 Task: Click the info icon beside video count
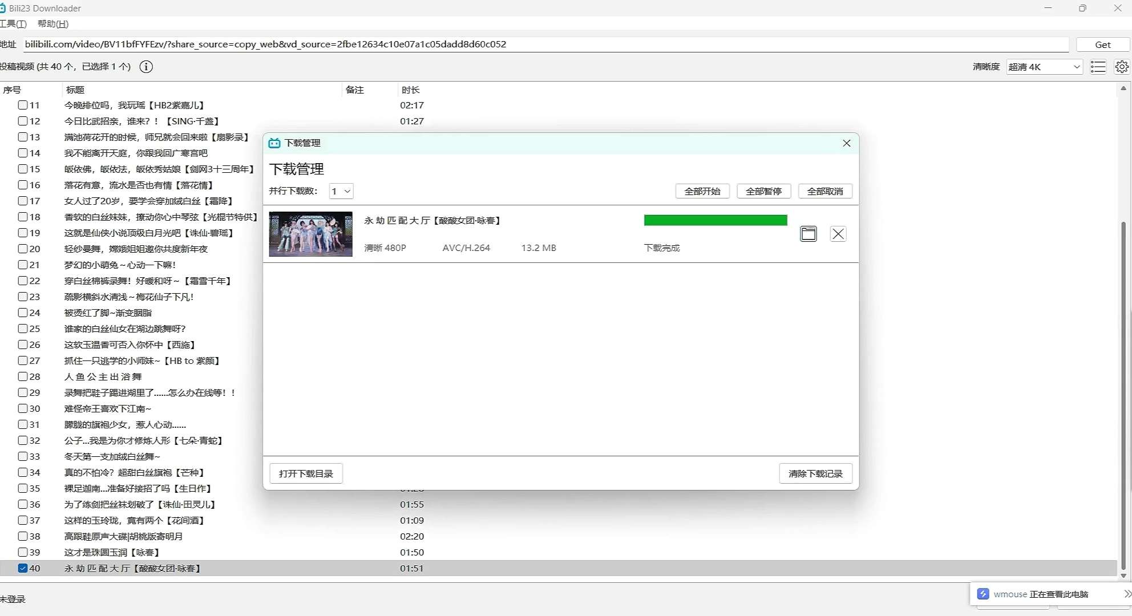[x=146, y=67]
